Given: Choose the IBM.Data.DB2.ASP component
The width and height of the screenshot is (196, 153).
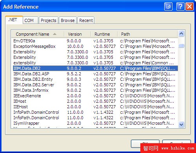Looking at the screenshot, I should point(95,74).
